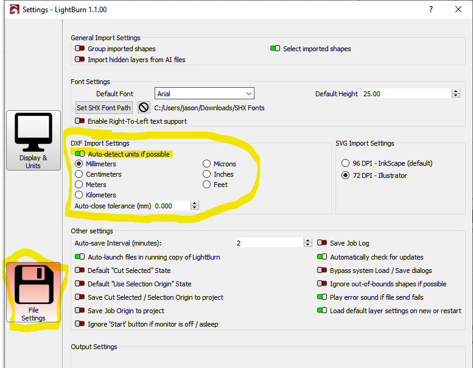
Task: Increase Auto-save Interval with the up arrow
Action: 307,241
